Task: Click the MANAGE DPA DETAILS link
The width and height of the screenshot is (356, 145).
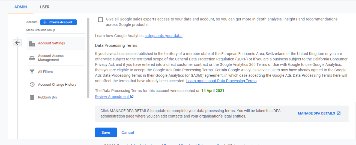Action: pos(316,113)
